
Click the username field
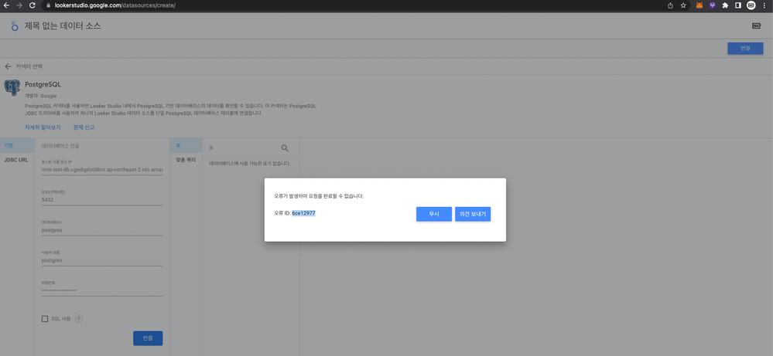tap(102, 260)
